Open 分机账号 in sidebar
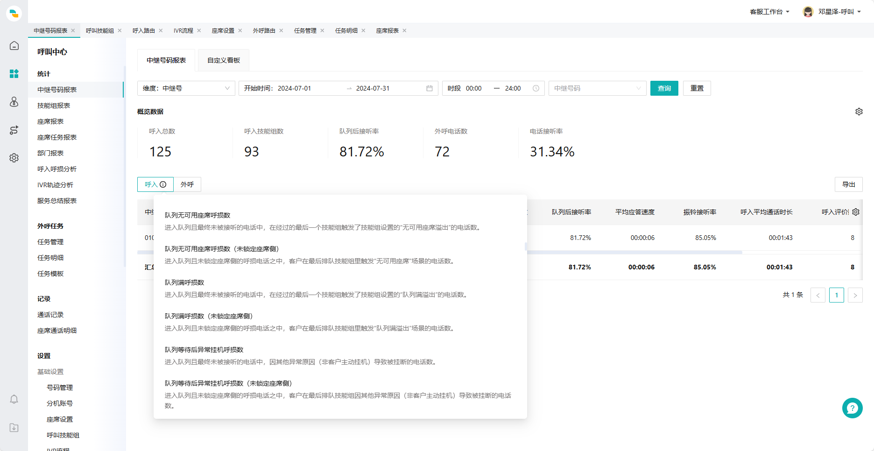The image size is (874, 451). (x=60, y=403)
